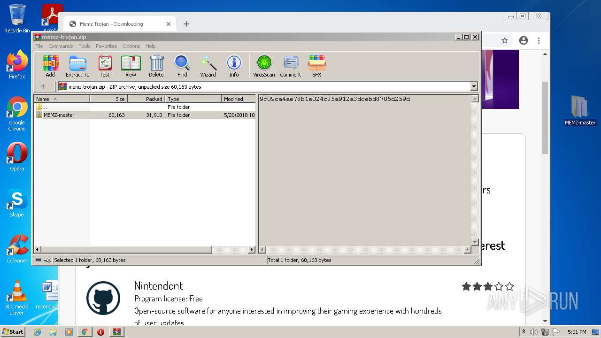The image size is (601, 338).
Task: Run the Test archive tool
Action: point(105,66)
